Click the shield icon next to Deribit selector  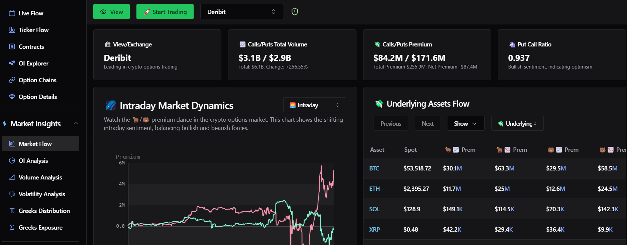295,12
